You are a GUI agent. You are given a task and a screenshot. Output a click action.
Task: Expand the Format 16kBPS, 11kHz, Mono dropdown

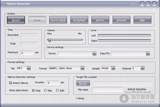[82, 68]
